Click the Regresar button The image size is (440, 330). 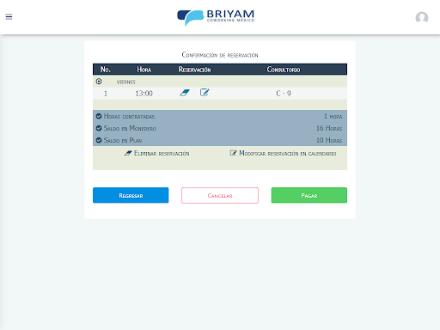click(x=131, y=195)
